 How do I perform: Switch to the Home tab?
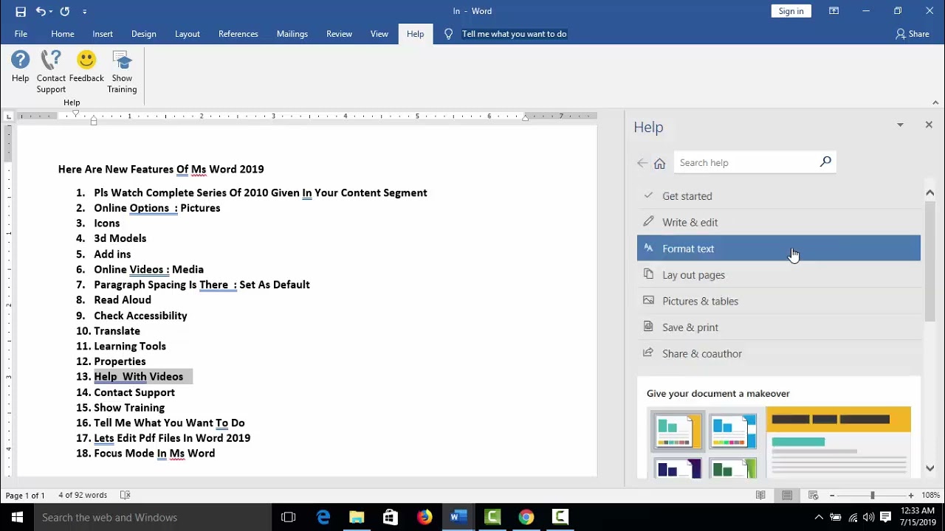pos(63,34)
